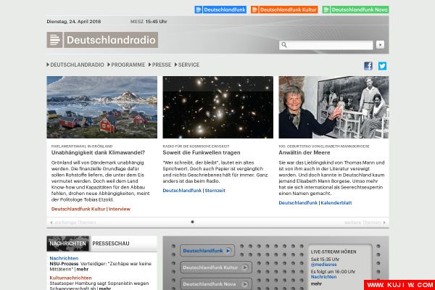Follow the Sternzeit program link

click(215, 191)
